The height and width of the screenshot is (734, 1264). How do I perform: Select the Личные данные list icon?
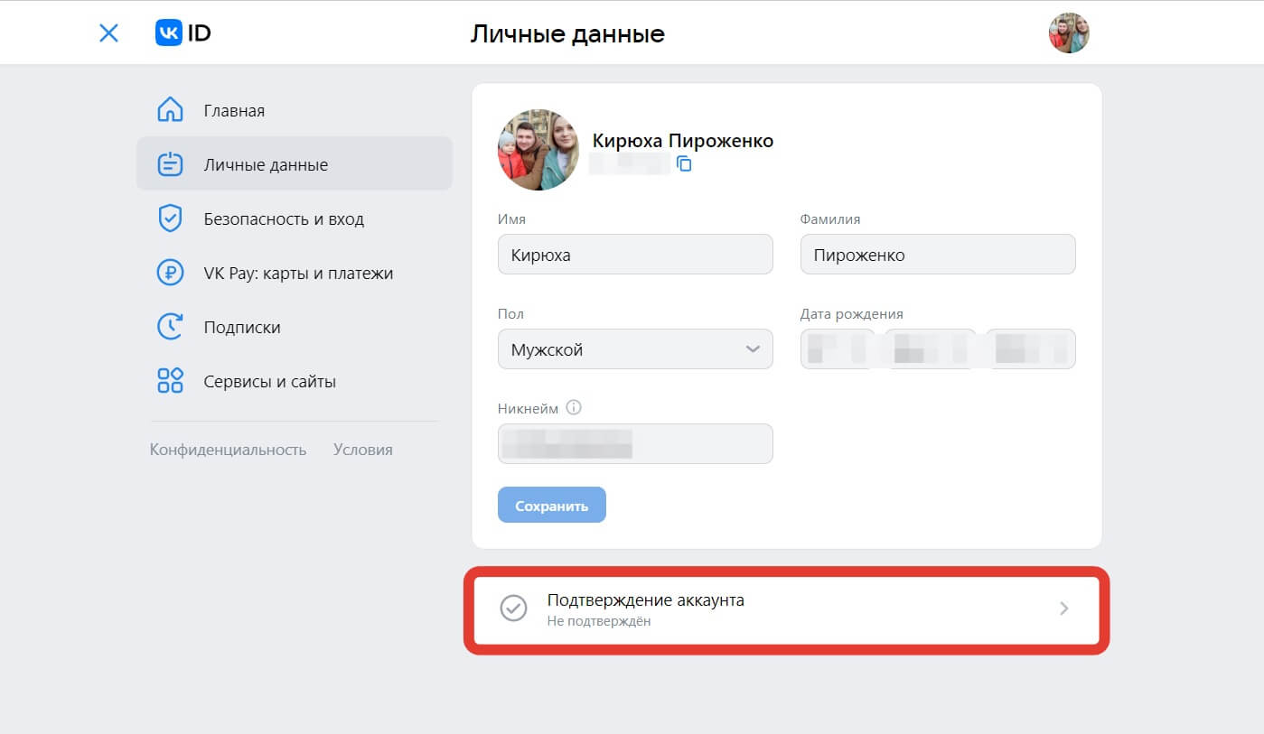[170, 163]
